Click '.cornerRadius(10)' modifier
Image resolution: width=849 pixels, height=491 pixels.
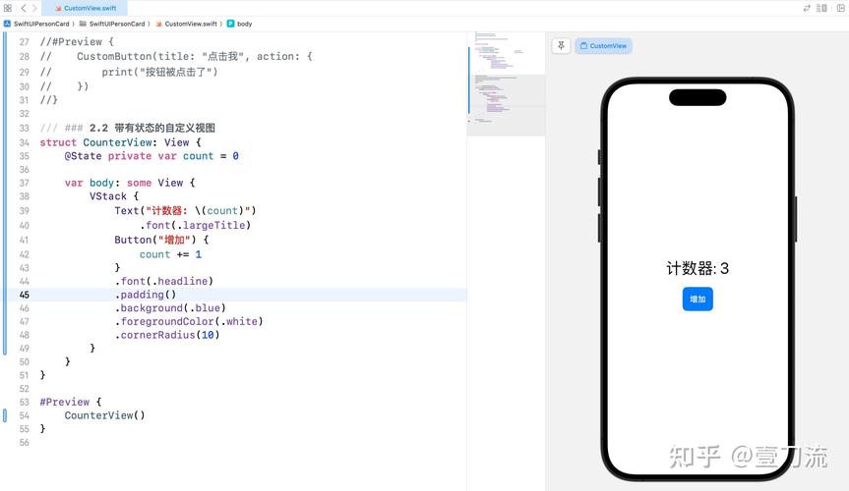point(167,335)
